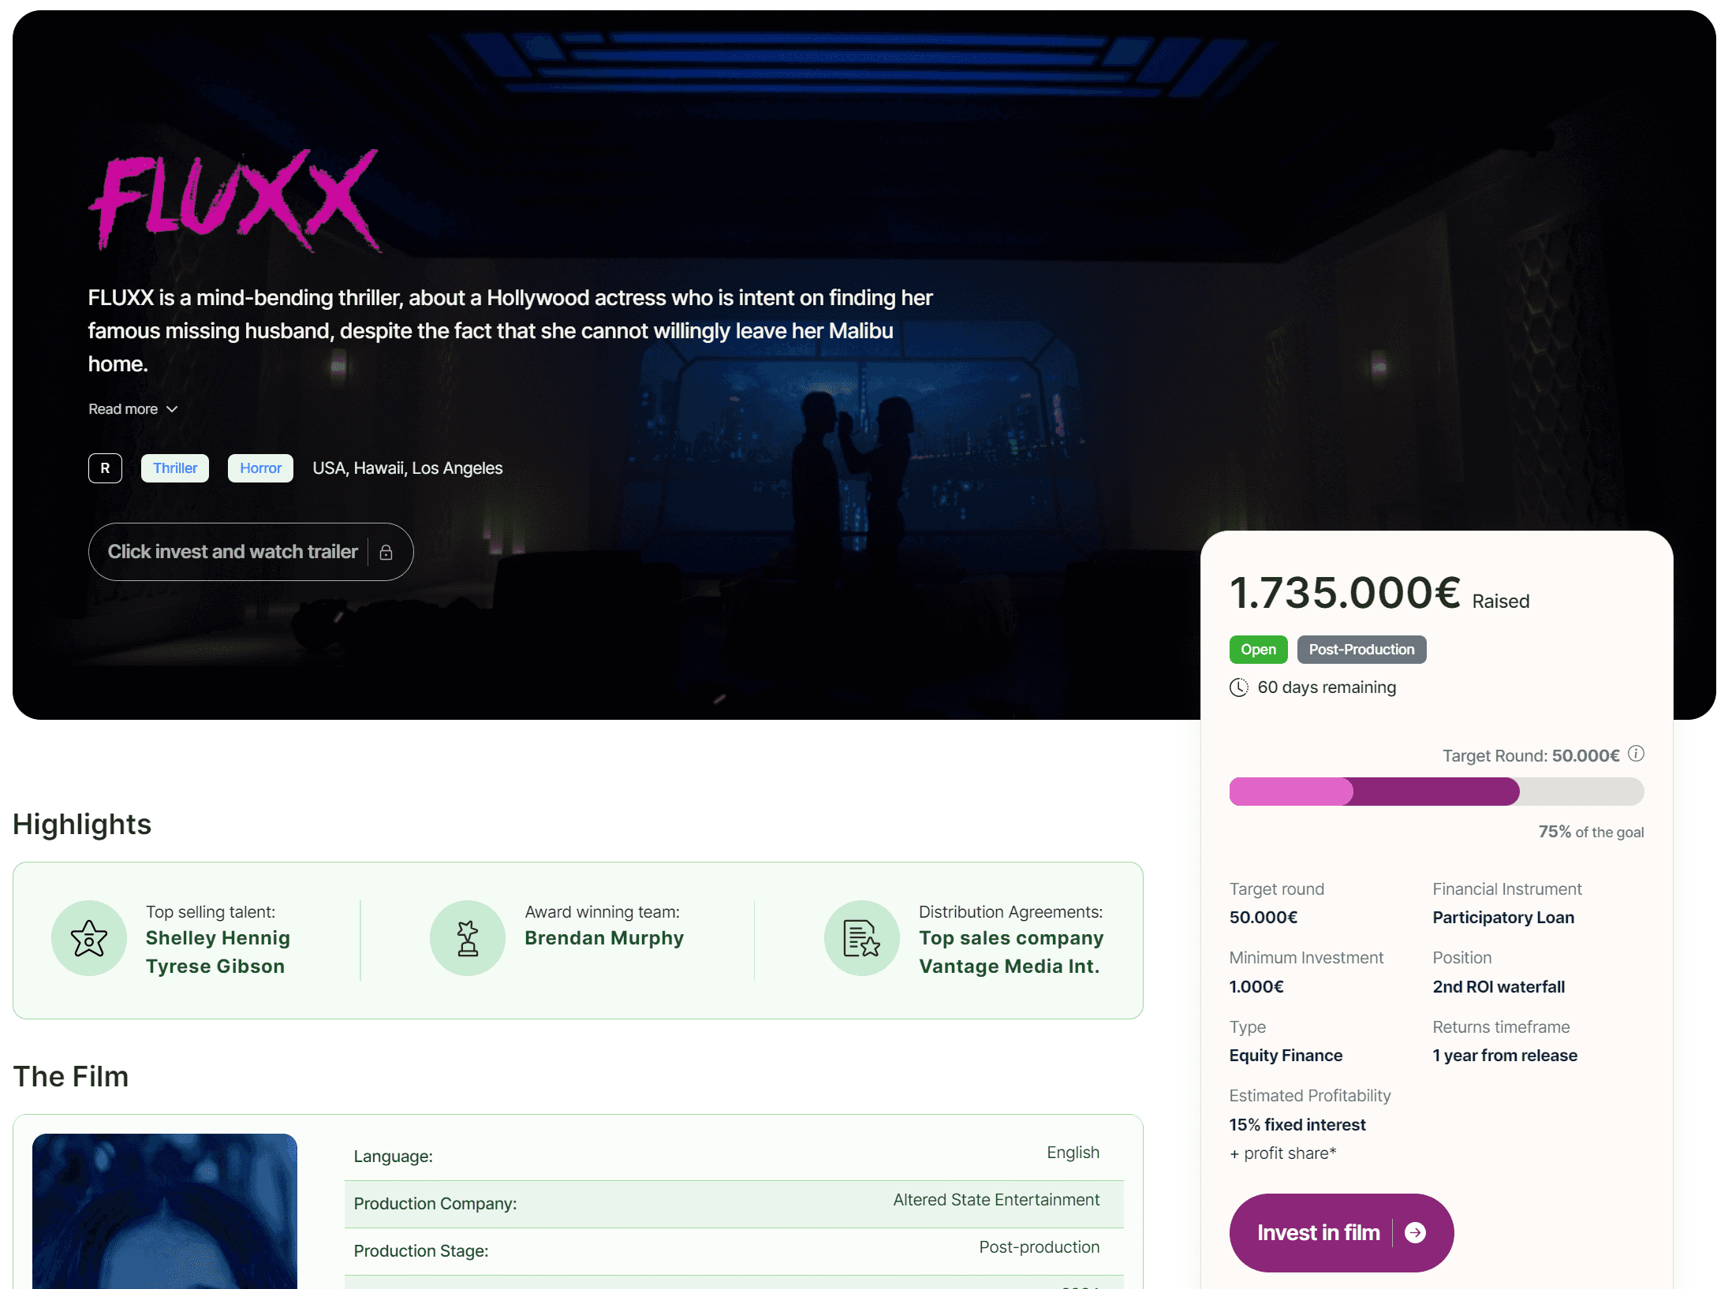Click the R rating badge
Image resolution: width=1732 pixels, height=1289 pixels.
pos(105,468)
